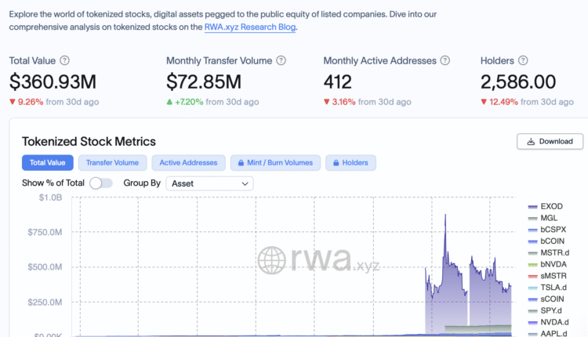Click the Monthly Transfer Volume info icon
The width and height of the screenshot is (588, 337).
[281, 60]
